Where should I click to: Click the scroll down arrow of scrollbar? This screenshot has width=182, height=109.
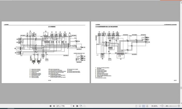click(x=181, y=103)
